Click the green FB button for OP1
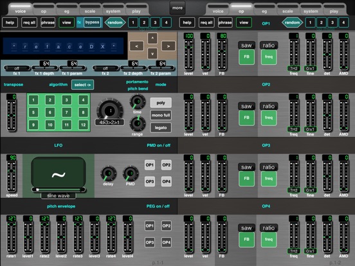355x266 pixels. (246, 57)
